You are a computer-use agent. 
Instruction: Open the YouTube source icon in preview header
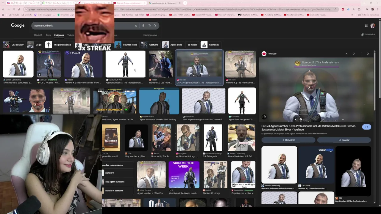[x=264, y=54]
